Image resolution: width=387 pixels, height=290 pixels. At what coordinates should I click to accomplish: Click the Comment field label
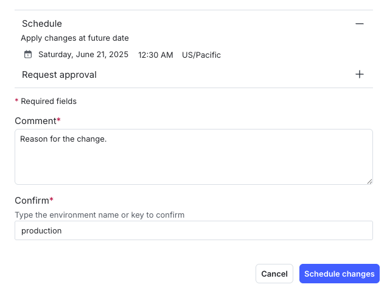tap(35, 121)
